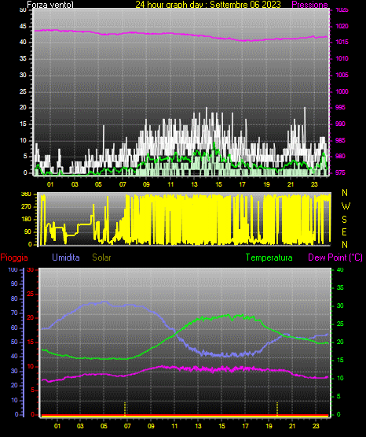366x437 pixels.
Task: Click the 980 pressure axis value
Action: [340, 156]
